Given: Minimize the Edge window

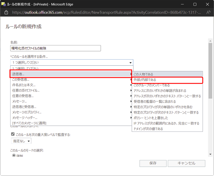Looking at the screenshot, I should tap(182, 4).
